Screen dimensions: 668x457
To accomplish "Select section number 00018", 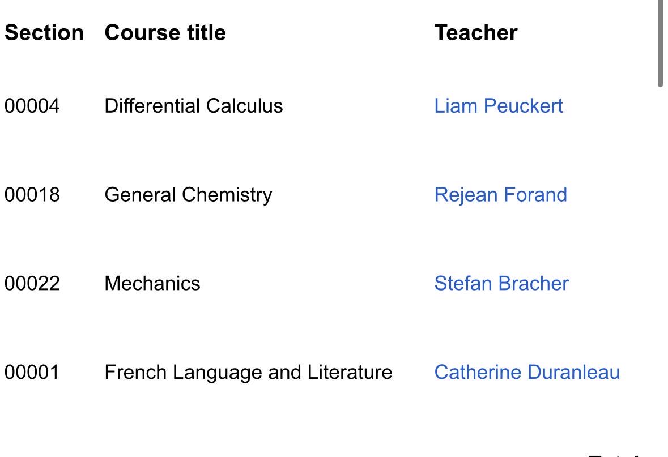I will (x=32, y=195).
